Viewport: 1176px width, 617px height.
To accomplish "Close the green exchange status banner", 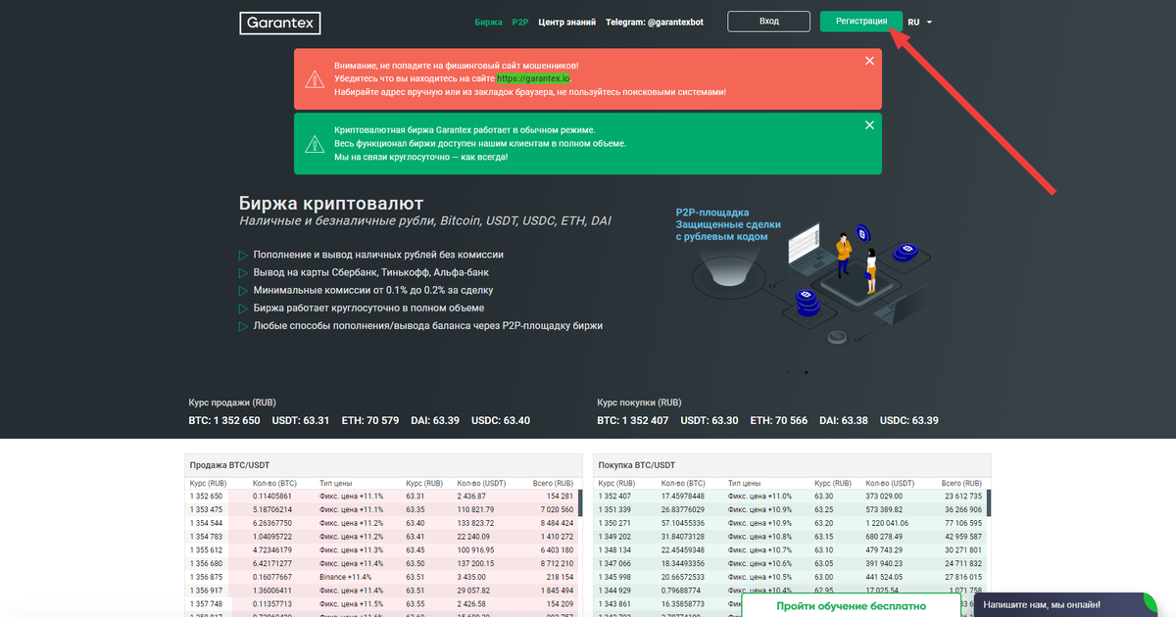I will [x=869, y=124].
